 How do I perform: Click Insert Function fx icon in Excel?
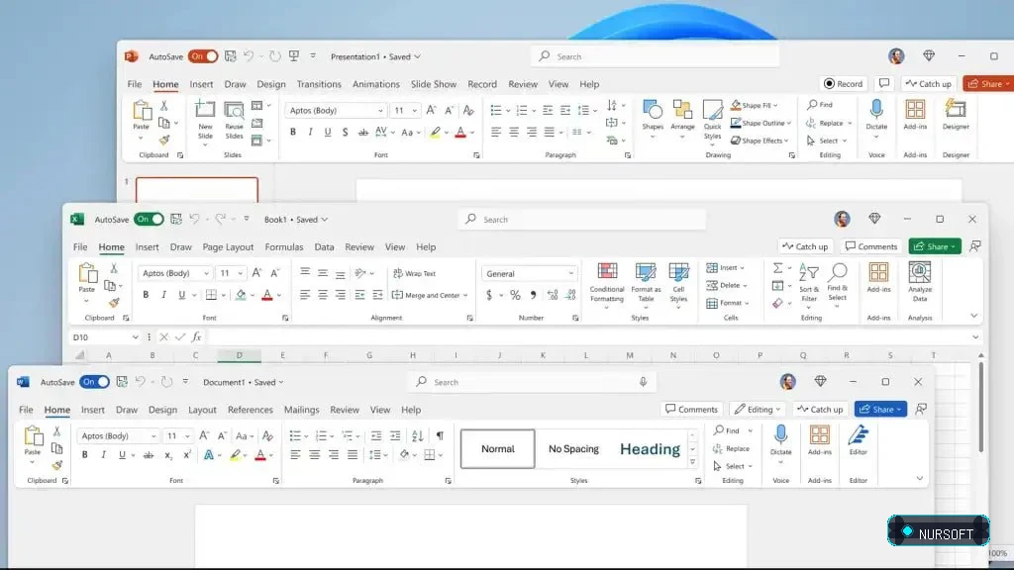point(197,336)
